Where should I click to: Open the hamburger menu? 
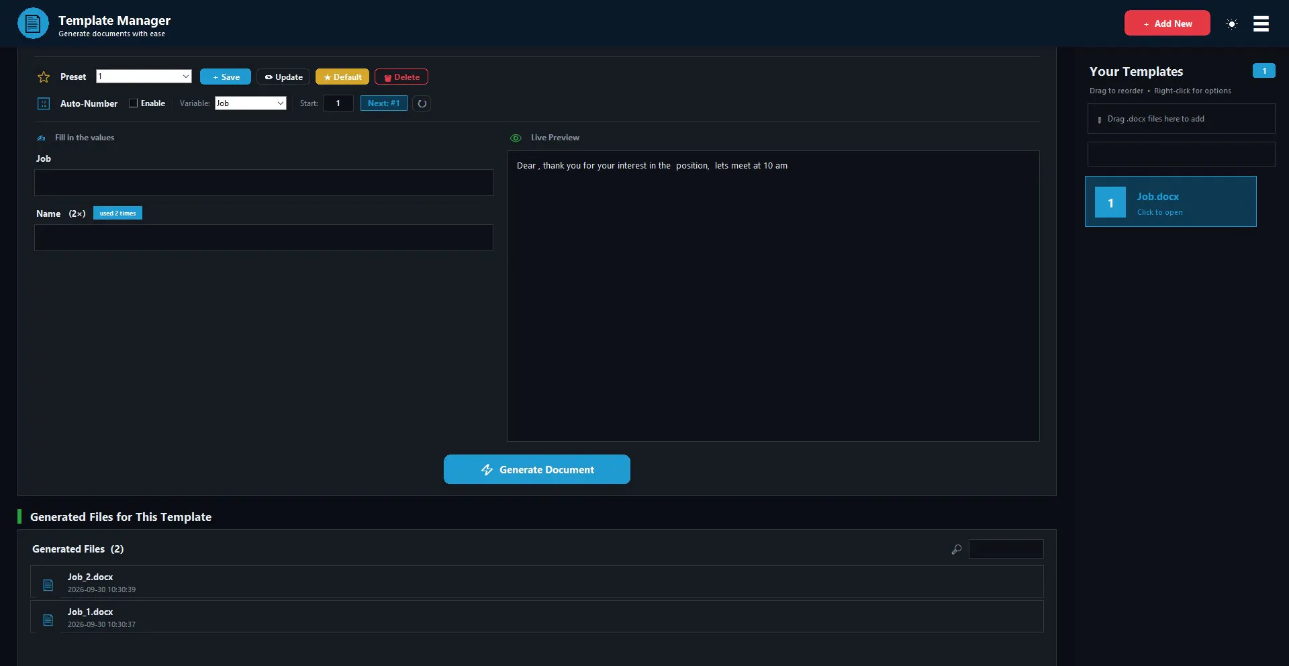click(1261, 23)
